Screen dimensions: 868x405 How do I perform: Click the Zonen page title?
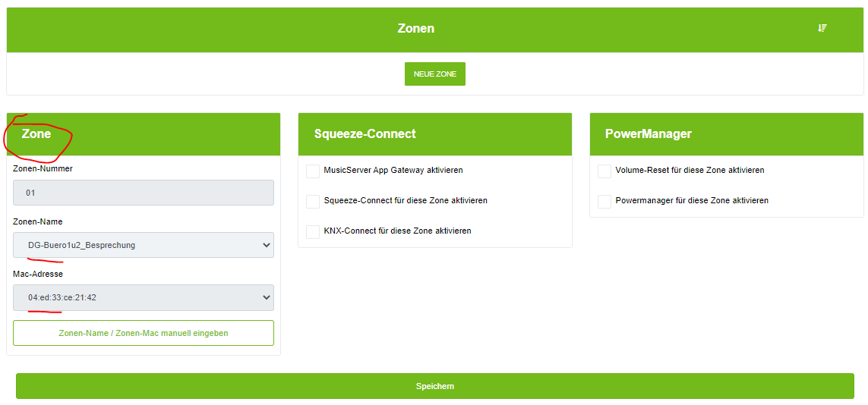[x=416, y=29]
